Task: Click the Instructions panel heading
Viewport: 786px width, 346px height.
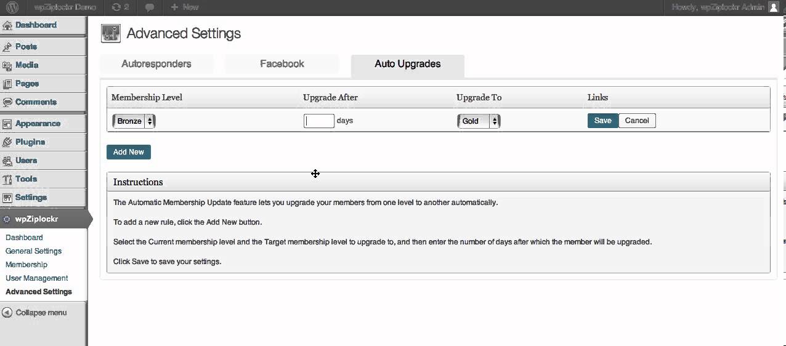Action: pyautogui.click(x=138, y=182)
